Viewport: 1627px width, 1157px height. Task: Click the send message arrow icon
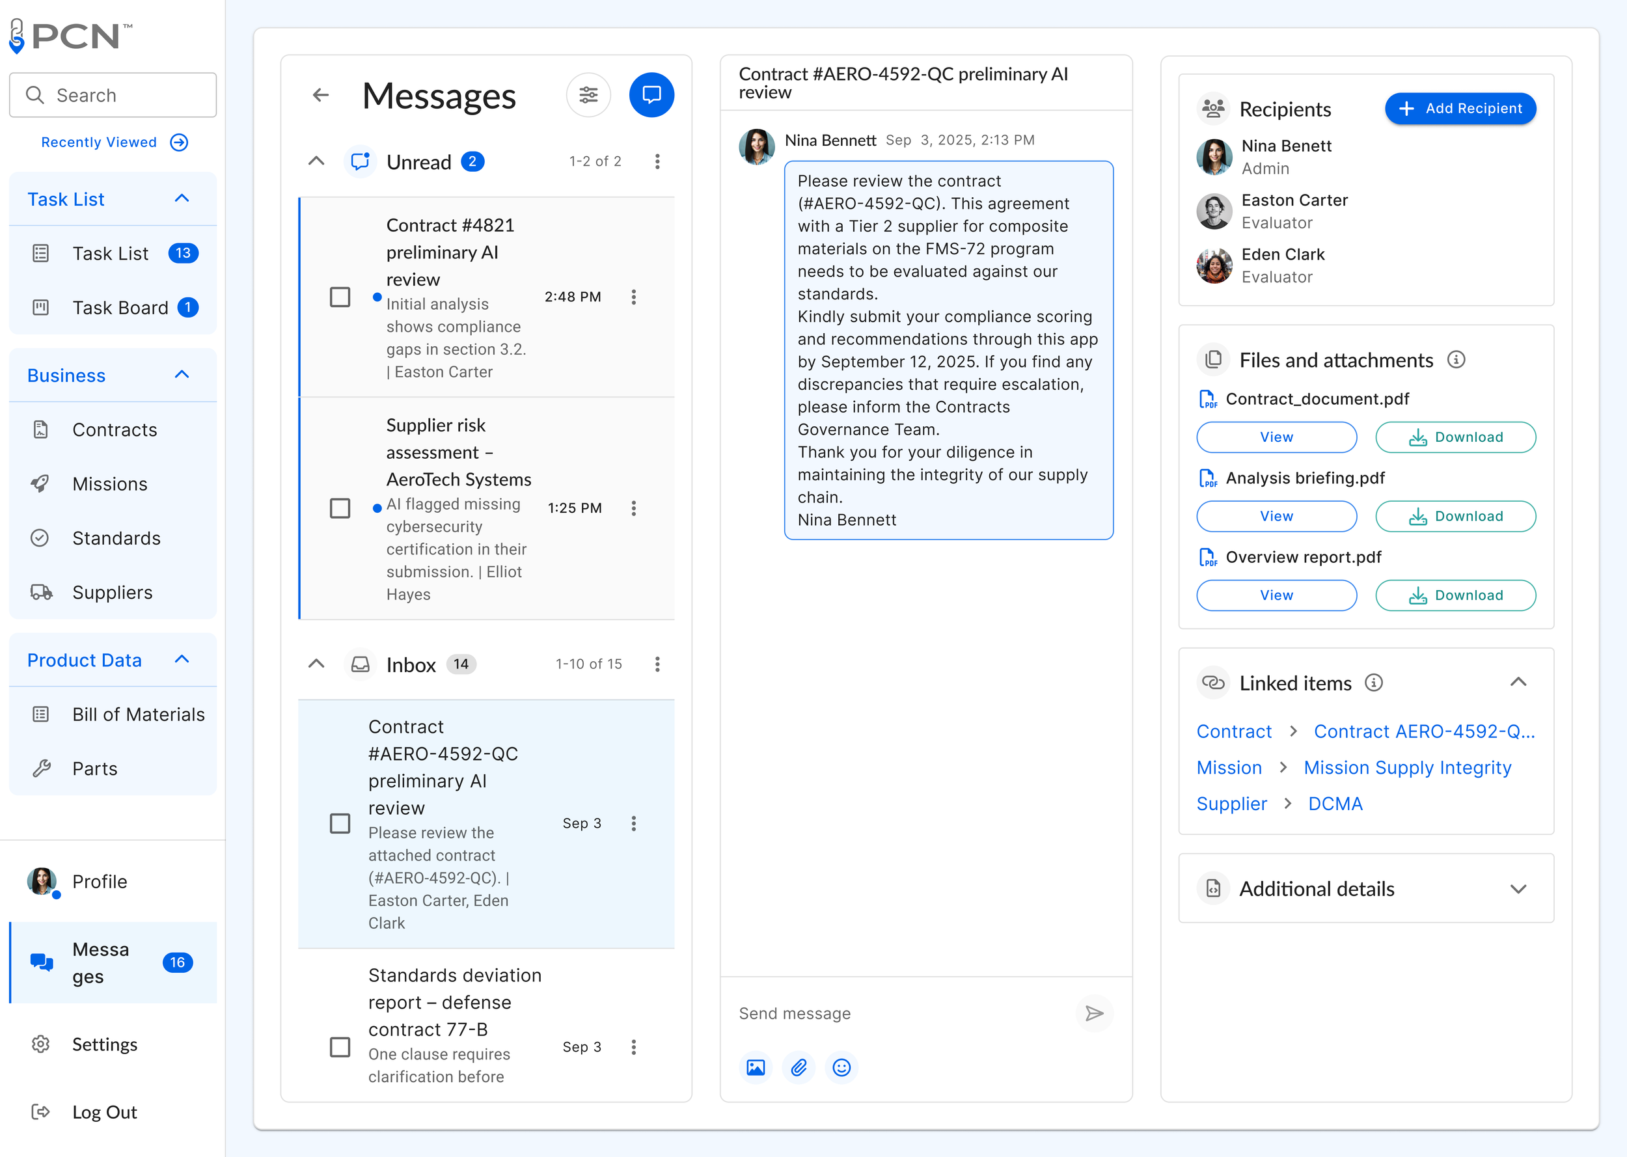pyautogui.click(x=1093, y=1013)
